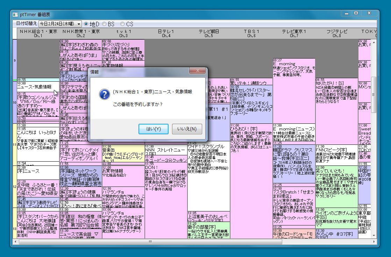Click the ｔｖｋ１ Ch.3 column header
Screen dimensions: 391x257
pos(123,34)
